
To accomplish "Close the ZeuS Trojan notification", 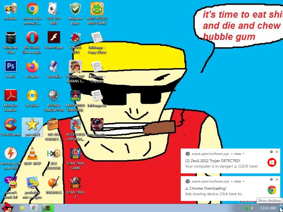I will (277, 152).
